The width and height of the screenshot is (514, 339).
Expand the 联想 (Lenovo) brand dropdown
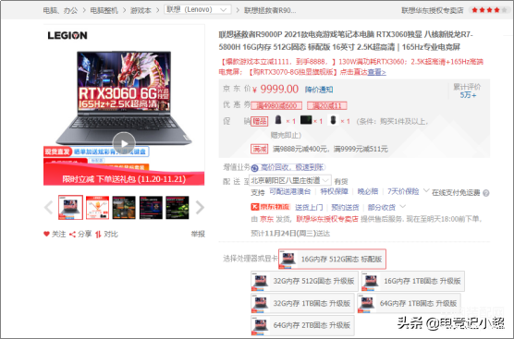tap(197, 9)
